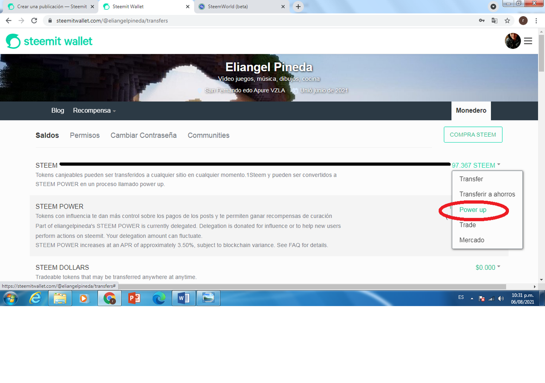
Task: Close the SteemWorld (beta) tab
Action: pyautogui.click(x=284, y=7)
